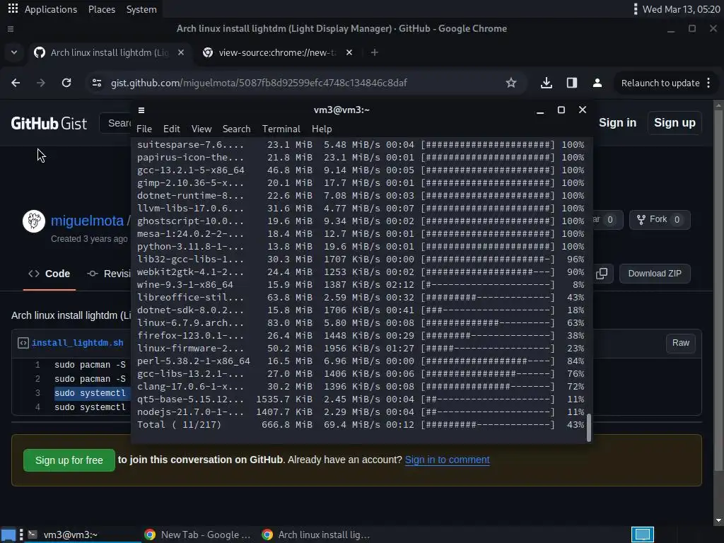This screenshot has height=543, width=724.
Task: Click the terminal scrollbar handle
Action: (x=589, y=428)
